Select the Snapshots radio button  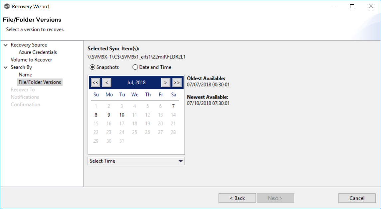[x=92, y=67]
